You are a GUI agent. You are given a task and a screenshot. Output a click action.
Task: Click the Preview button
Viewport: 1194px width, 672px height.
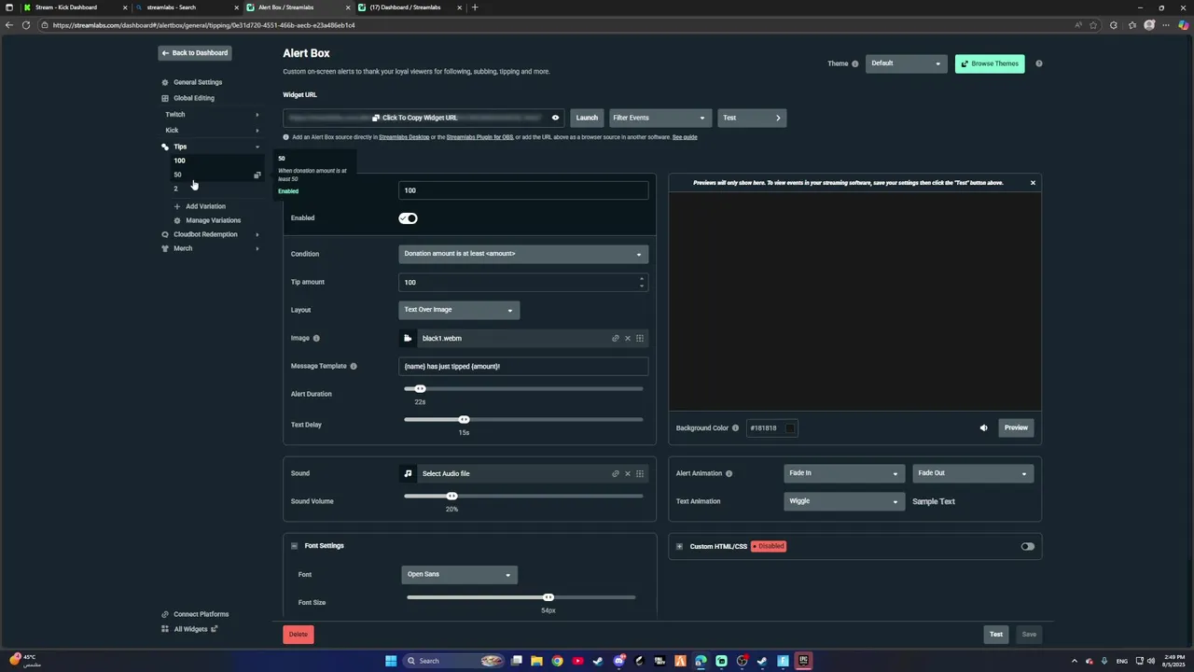tap(1016, 427)
